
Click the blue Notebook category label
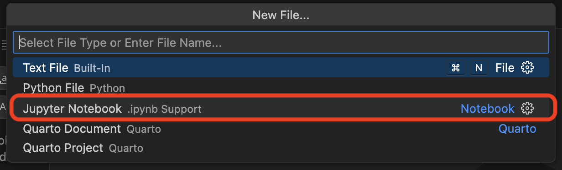click(x=487, y=109)
